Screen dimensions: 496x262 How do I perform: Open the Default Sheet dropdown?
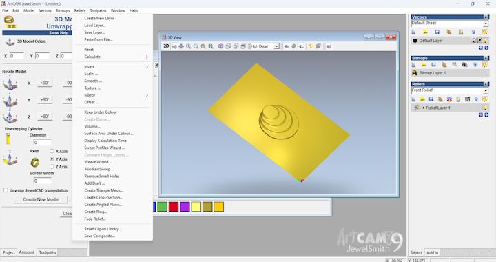[x=486, y=23]
